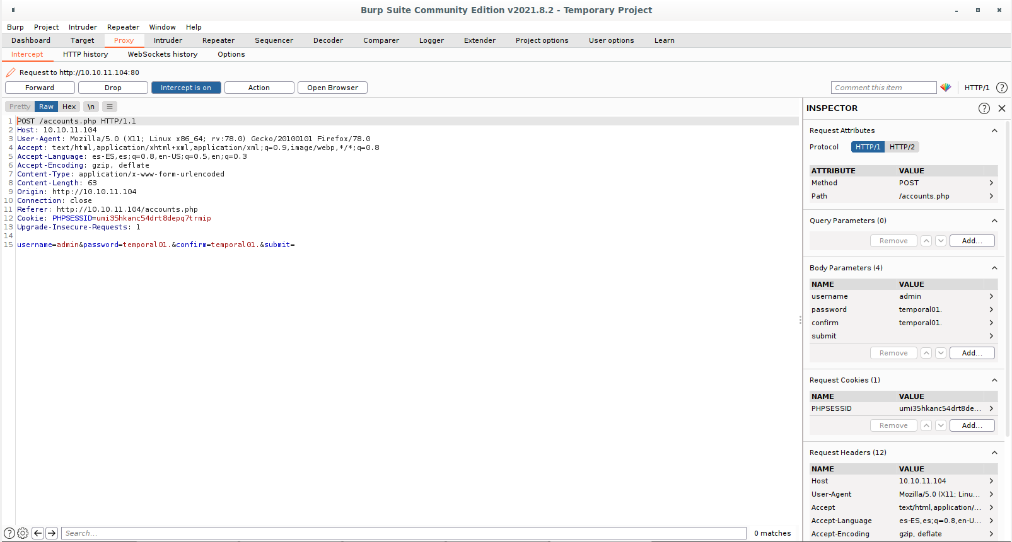Close the Inspector panel
The image size is (1012, 542).
click(x=1002, y=108)
